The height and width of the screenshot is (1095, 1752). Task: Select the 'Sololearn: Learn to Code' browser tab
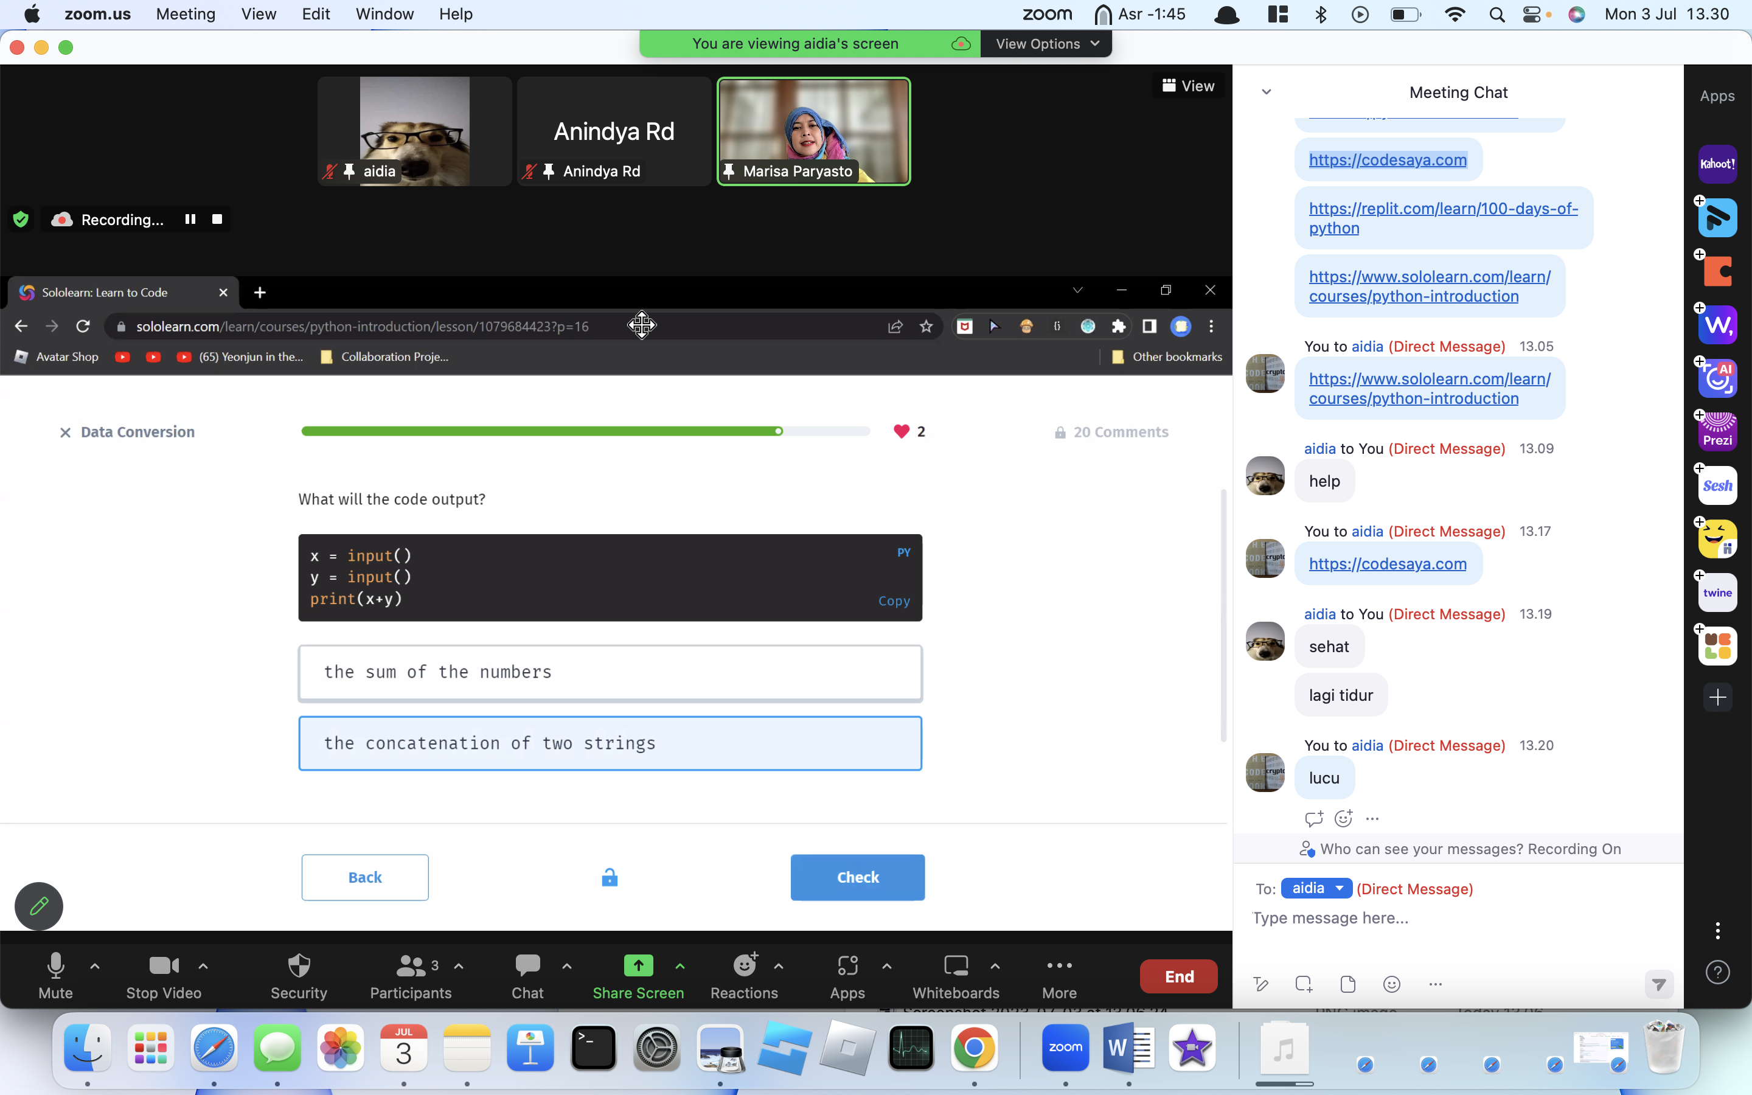[x=123, y=293]
